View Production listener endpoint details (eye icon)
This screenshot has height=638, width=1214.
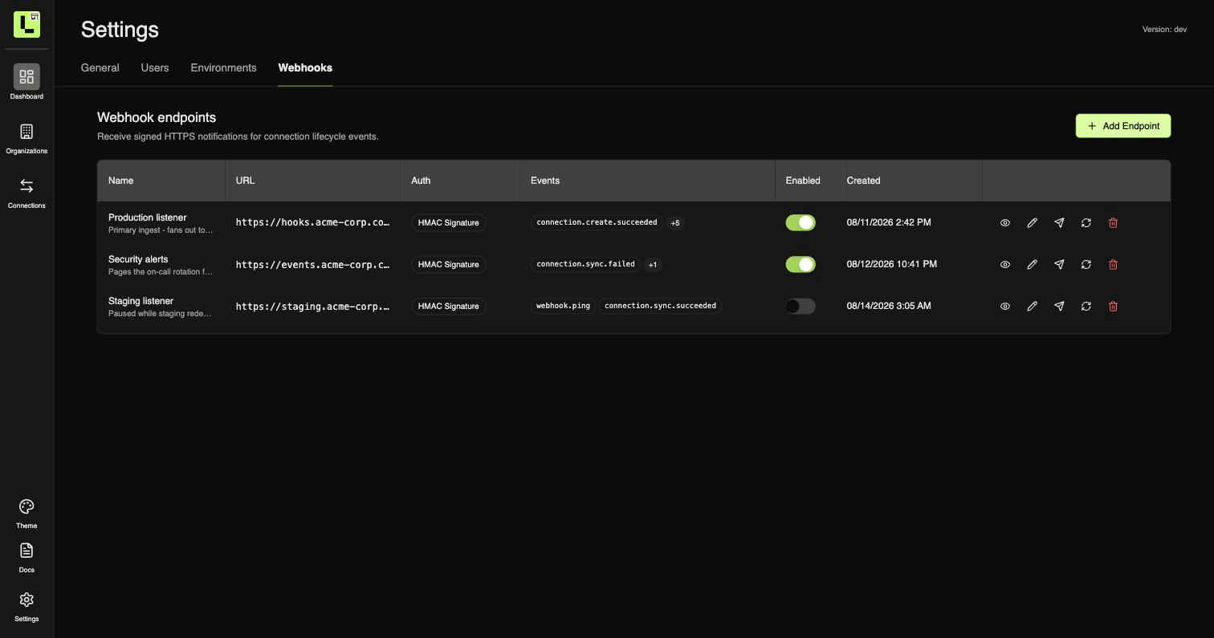[x=1005, y=222]
